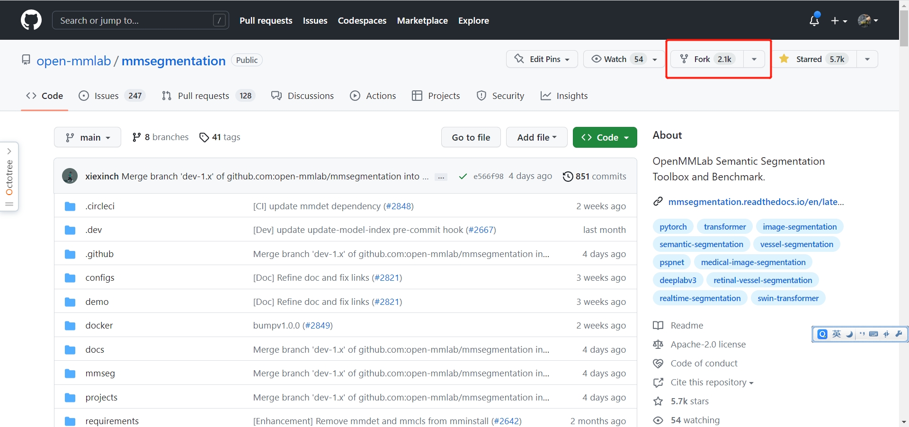
Task: Click the GitHub logo icon
Action: click(x=31, y=20)
